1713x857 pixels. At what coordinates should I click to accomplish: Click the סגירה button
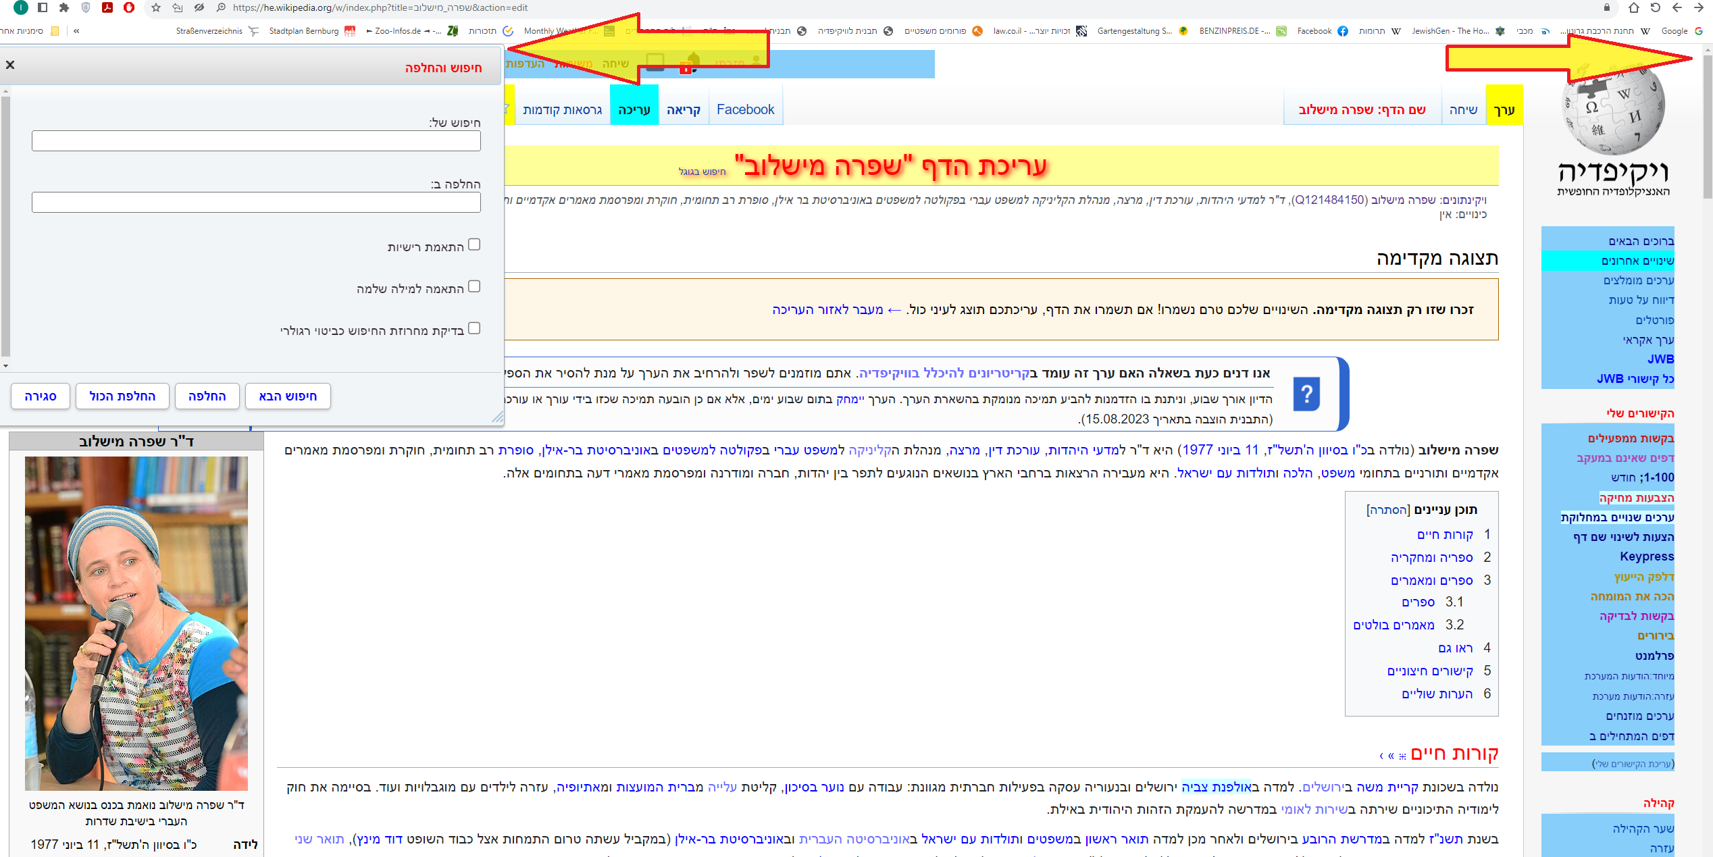[x=41, y=396]
